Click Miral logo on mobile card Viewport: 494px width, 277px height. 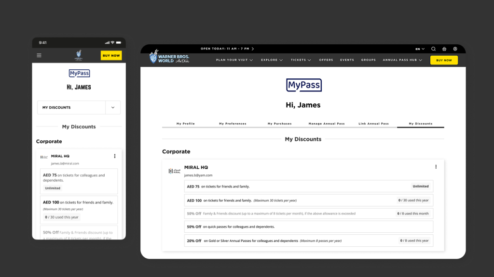pos(44,157)
